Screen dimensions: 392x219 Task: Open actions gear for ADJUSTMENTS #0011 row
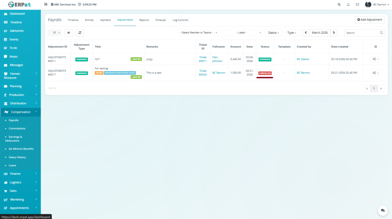pyautogui.click(x=375, y=59)
